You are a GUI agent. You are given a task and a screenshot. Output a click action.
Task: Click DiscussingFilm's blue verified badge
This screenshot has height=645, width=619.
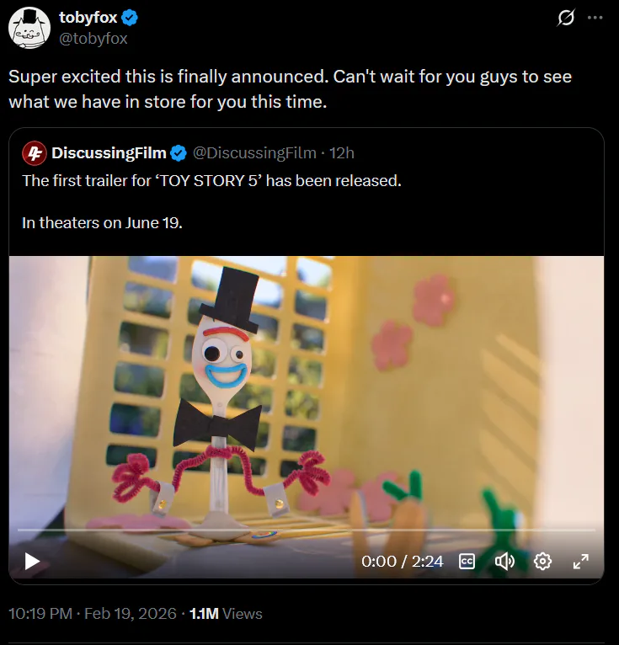tap(179, 153)
